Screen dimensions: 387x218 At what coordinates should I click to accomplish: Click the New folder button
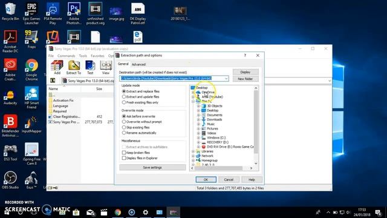tap(246, 79)
